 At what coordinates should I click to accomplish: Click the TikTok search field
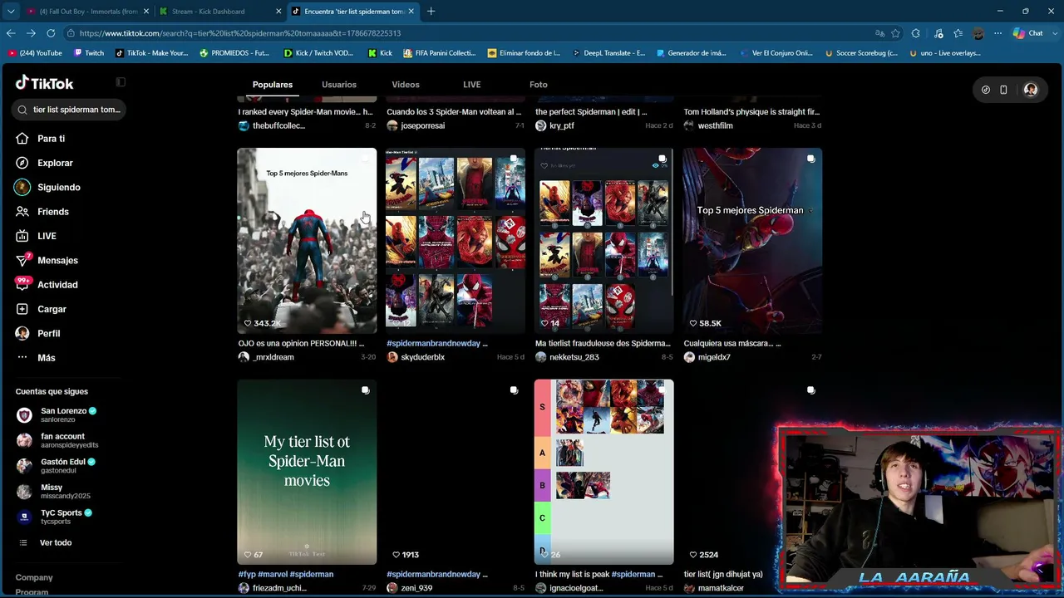(x=69, y=110)
